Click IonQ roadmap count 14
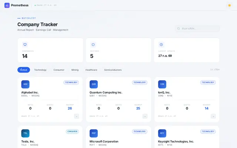The width and height of the screenshot is (237, 148). tap(207, 108)
